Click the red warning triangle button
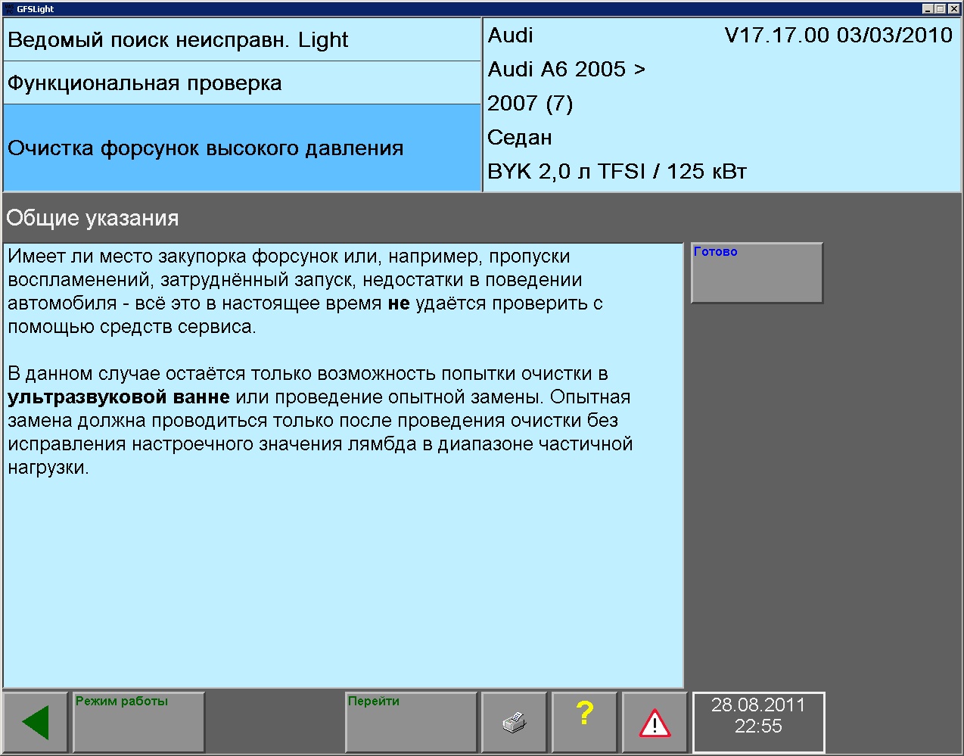This screenshot has height=756, width=964. coord(655,722)
